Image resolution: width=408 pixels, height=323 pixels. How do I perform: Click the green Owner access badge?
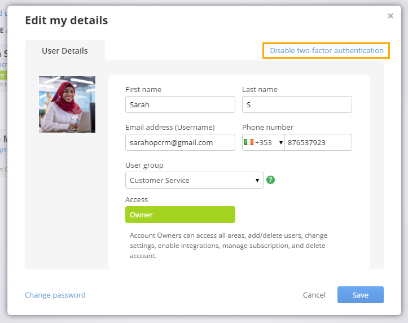click(180, 215)
